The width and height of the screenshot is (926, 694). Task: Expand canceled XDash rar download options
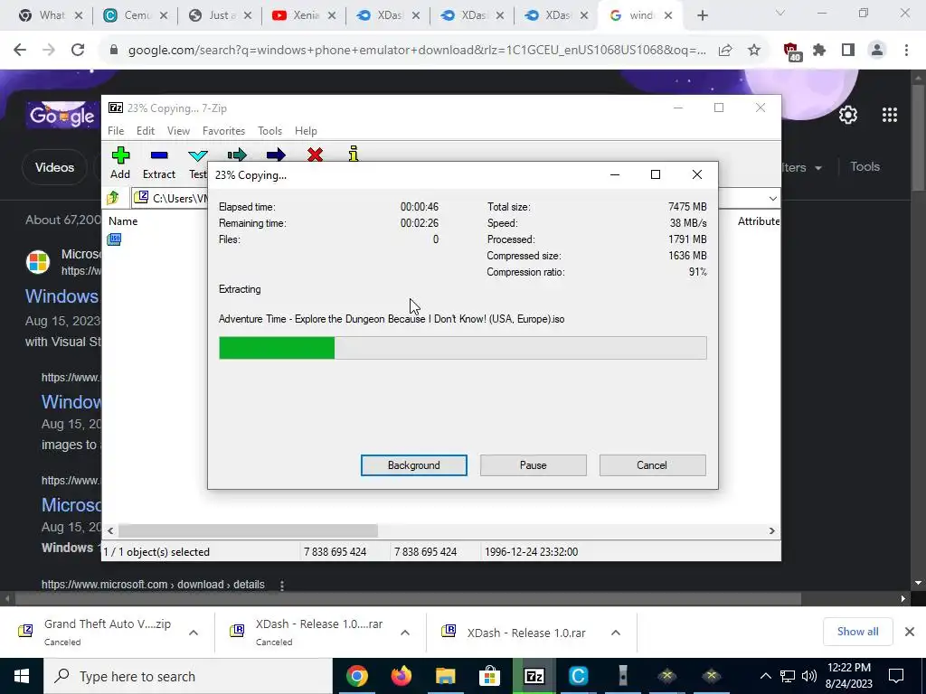click(404, 633)
